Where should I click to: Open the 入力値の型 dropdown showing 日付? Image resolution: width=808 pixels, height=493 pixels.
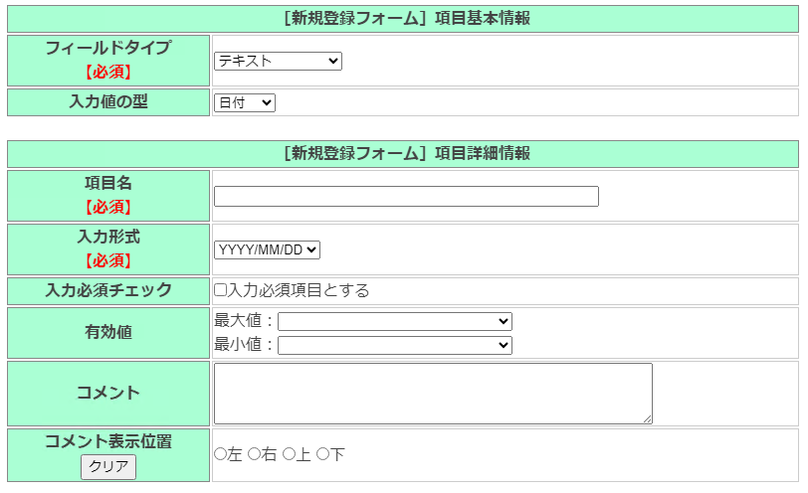(244, 102)
